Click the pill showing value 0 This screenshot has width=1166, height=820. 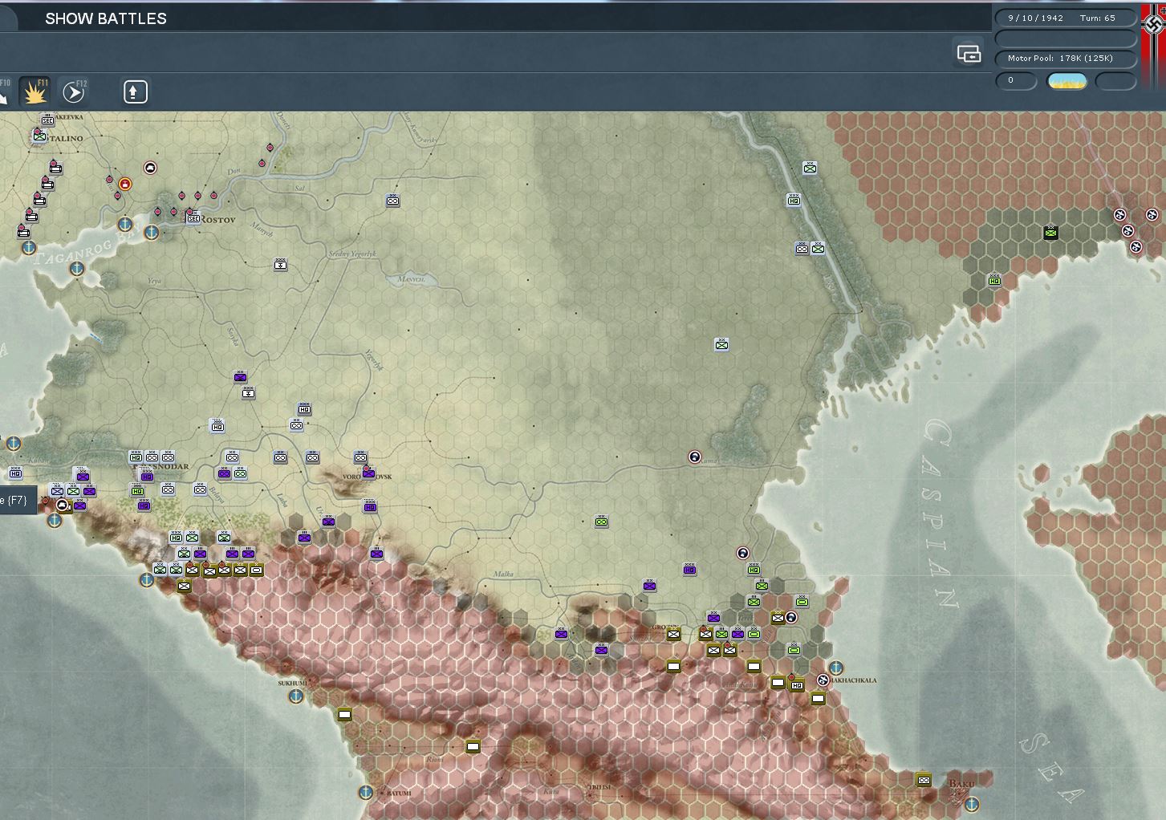tap(1016, 80)
